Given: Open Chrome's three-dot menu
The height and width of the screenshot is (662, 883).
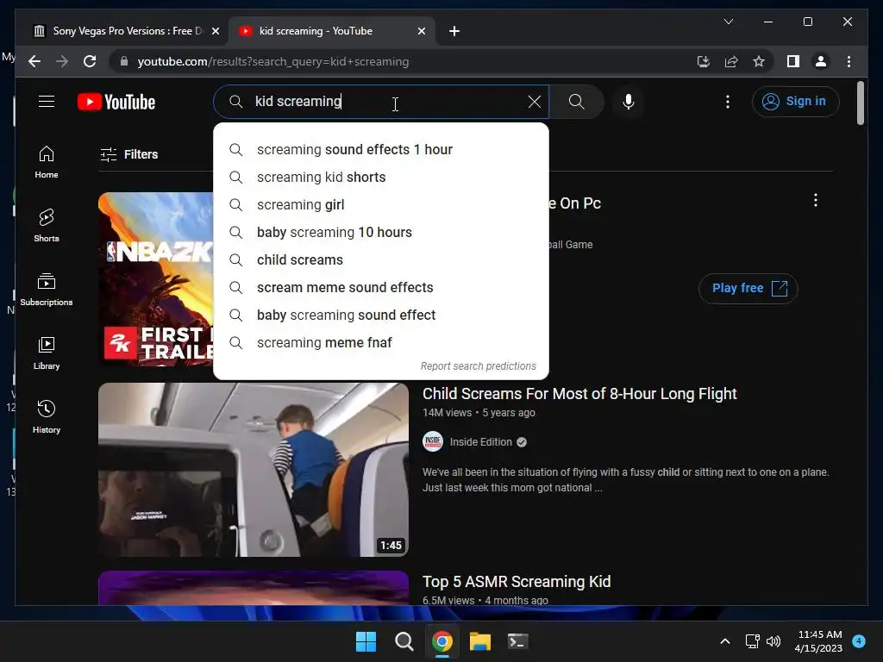Looking at the screenshot, I should pyautogui.click(x=849, y=61).
